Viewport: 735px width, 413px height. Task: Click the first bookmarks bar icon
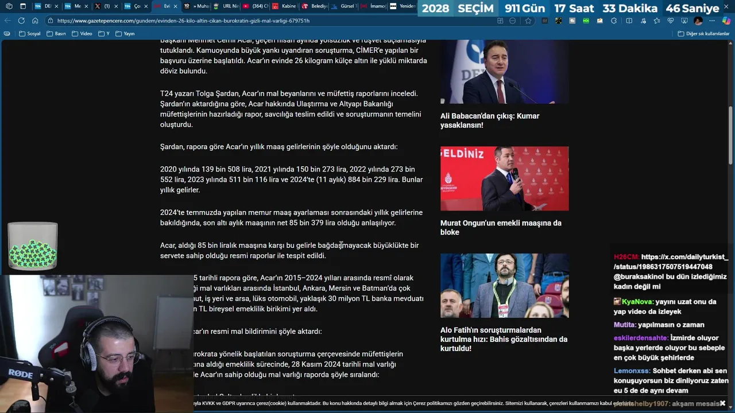coord(7,34)
